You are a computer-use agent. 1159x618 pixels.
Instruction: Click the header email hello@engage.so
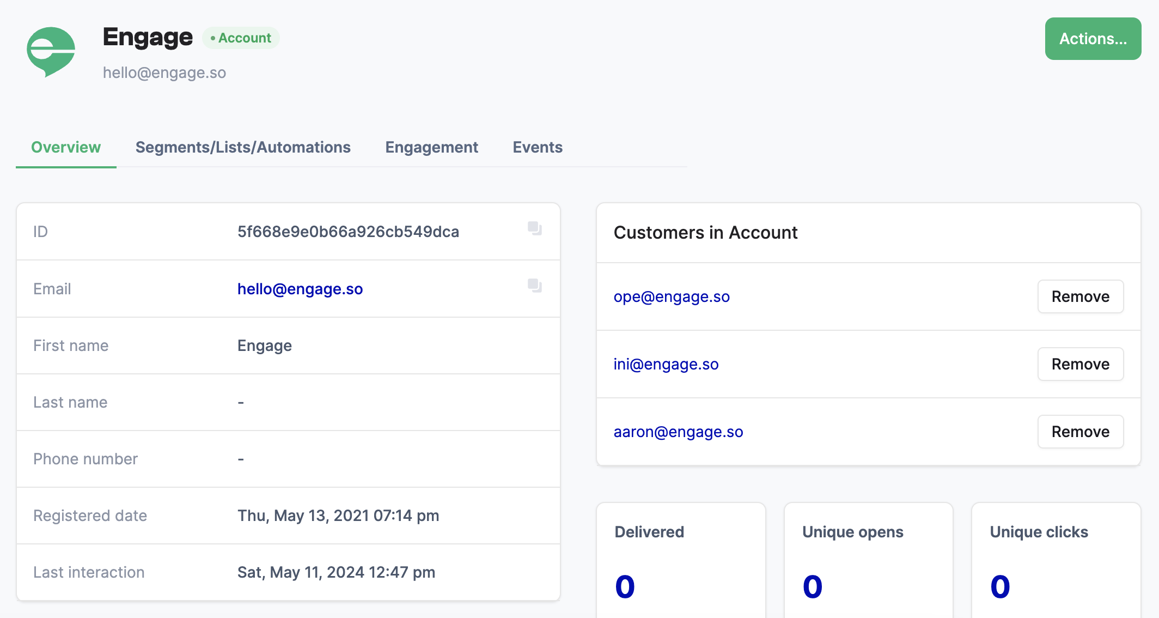click(164, 72)
